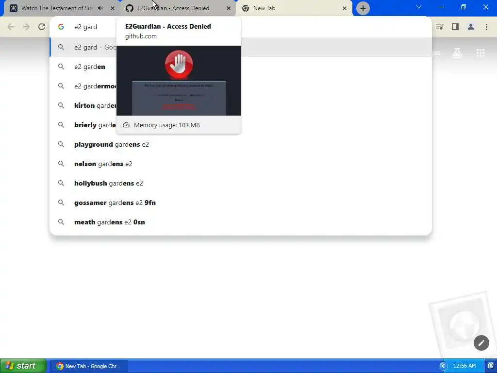
Task: Switch to the E2Guardian Access Denied tab
Action: click(178, 8)
